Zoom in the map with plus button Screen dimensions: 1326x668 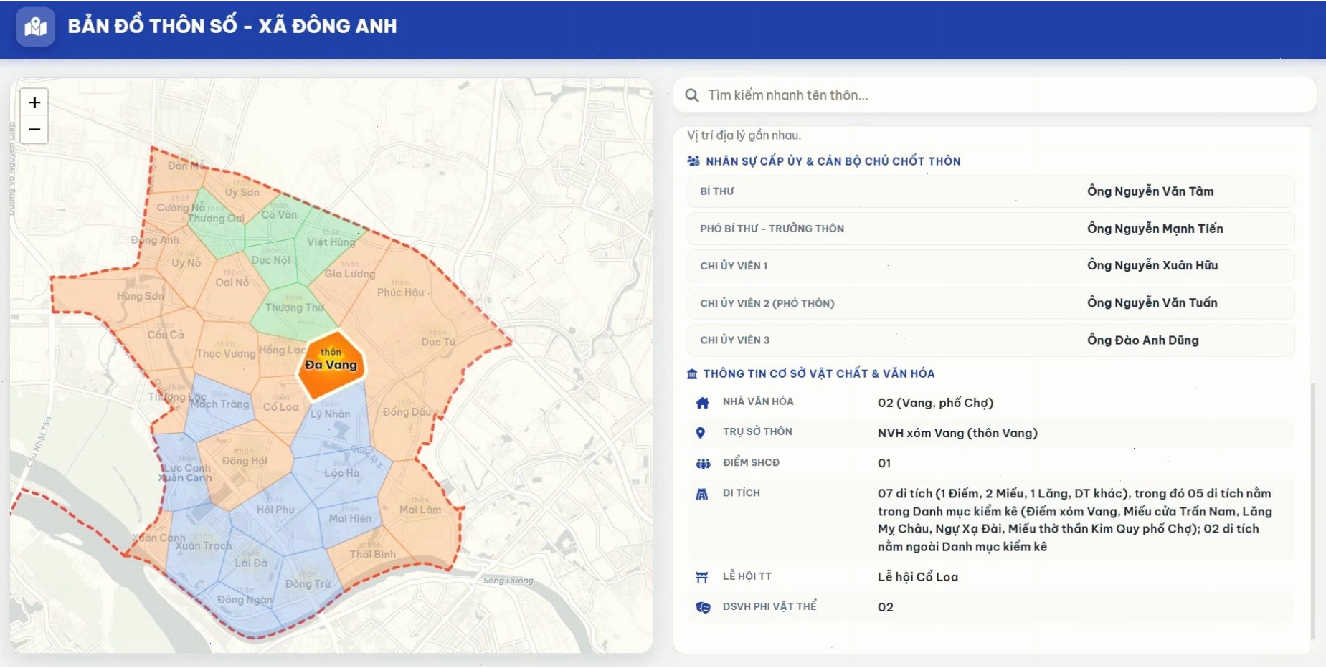(34, 102)
